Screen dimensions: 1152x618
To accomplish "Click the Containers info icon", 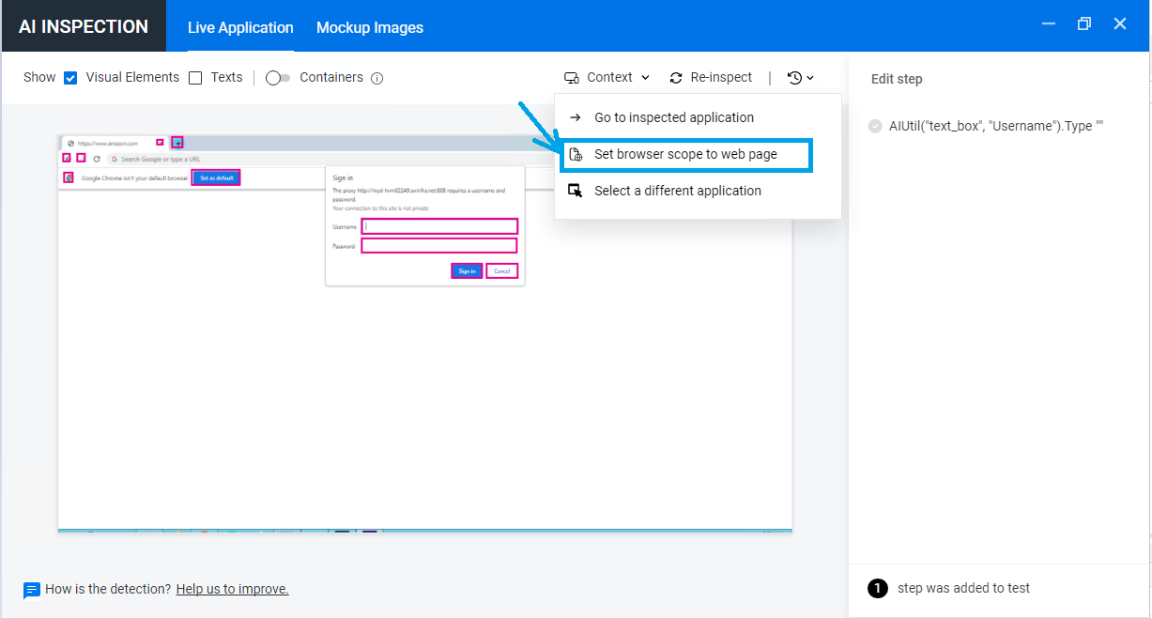I will pyautogui.click(x=377, y=78).
